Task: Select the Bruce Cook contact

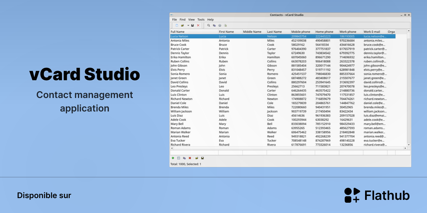Action: [x=283, y=45]
